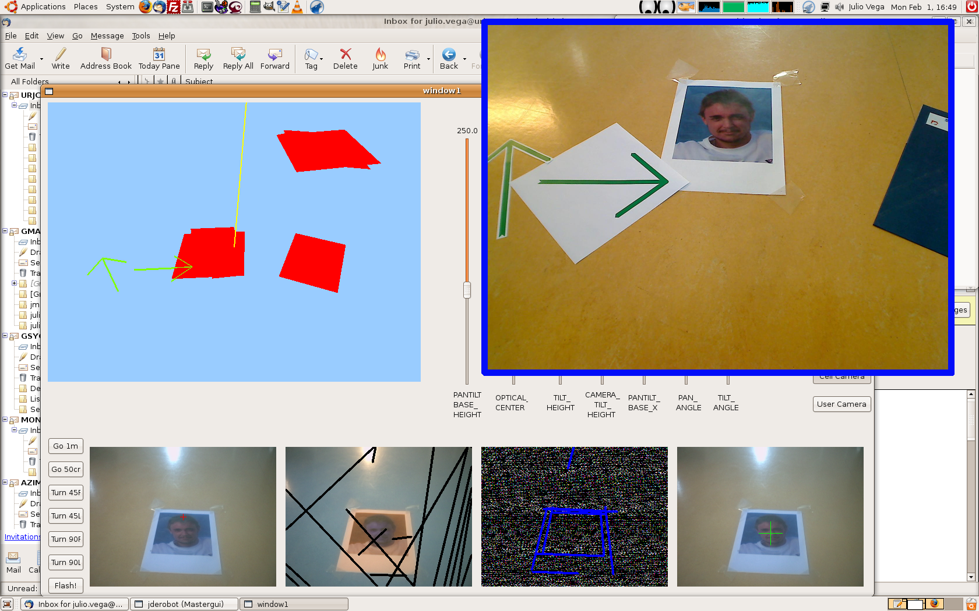Open the System menu

pos(120,7)
